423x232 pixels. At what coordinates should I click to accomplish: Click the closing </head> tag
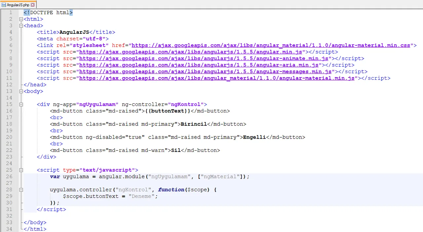pyautogui.click(x=35, y=85)
